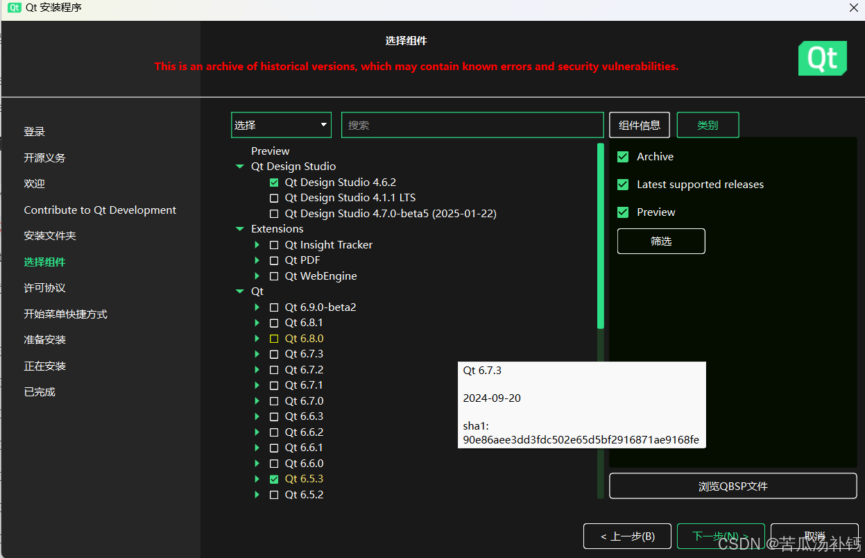The width and height of the screenshot is (865, 558).
Task: Collapse the Qt Design Studio group
Action: point(240,167)
